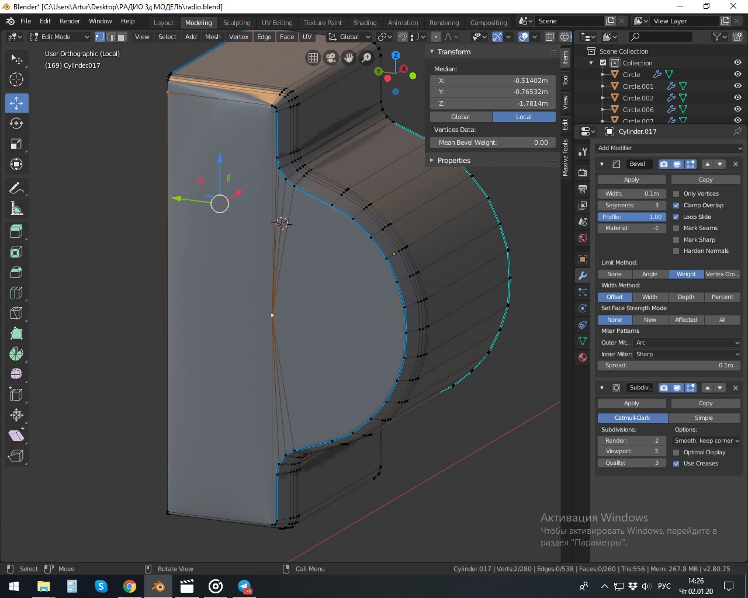Switch to the UV Editing workspace tab

click(x=277, y=23)
